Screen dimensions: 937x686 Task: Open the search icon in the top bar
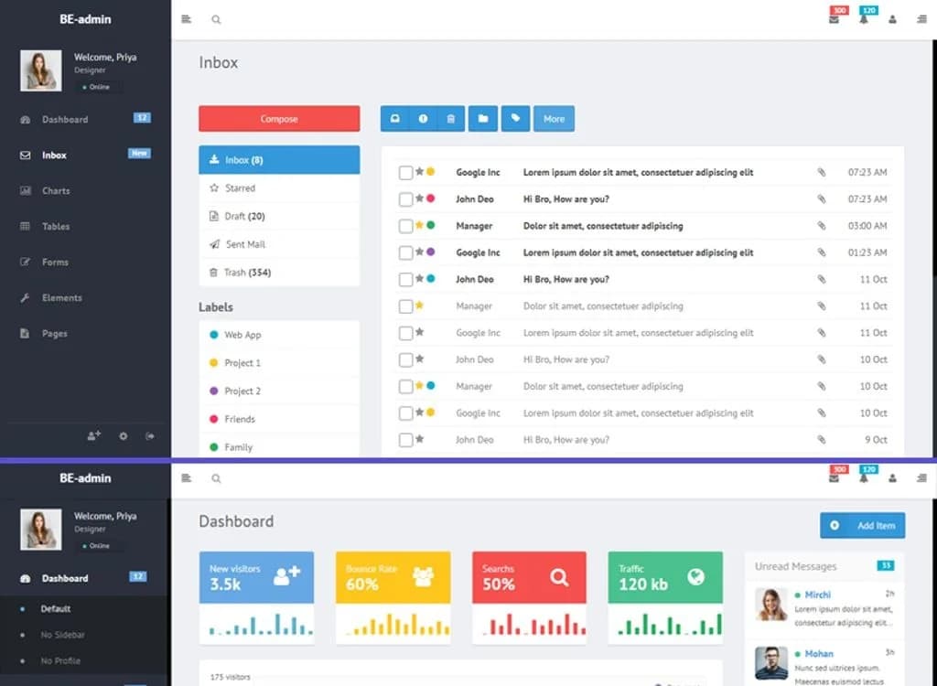216,18
